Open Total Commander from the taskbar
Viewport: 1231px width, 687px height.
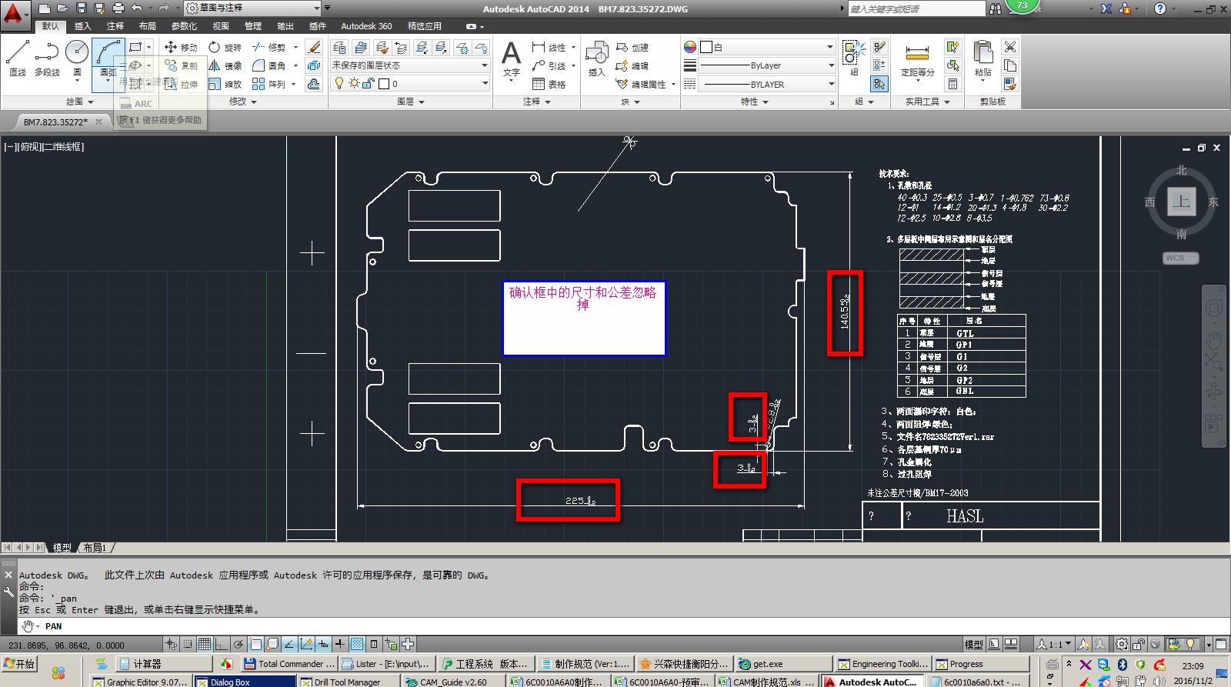coord(289,664)
